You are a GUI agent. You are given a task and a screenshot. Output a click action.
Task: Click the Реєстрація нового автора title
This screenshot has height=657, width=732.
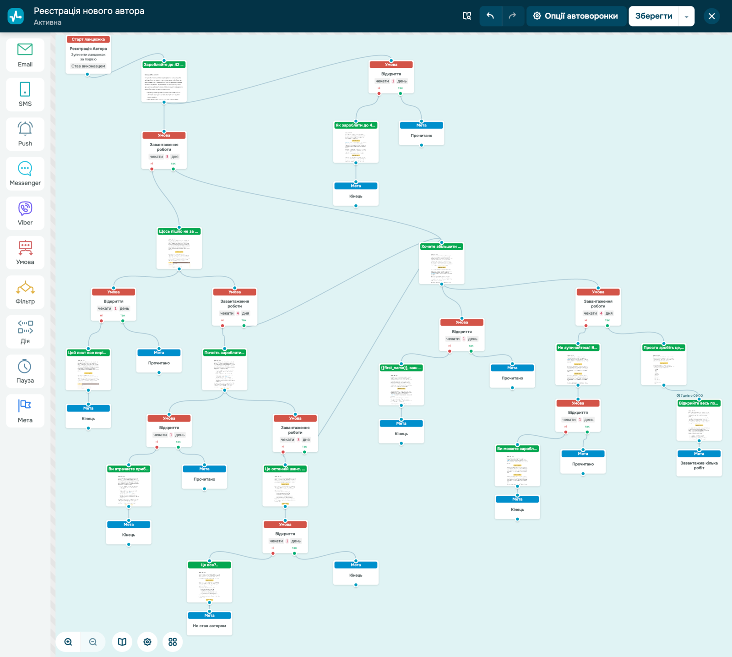tap(89, 11)
